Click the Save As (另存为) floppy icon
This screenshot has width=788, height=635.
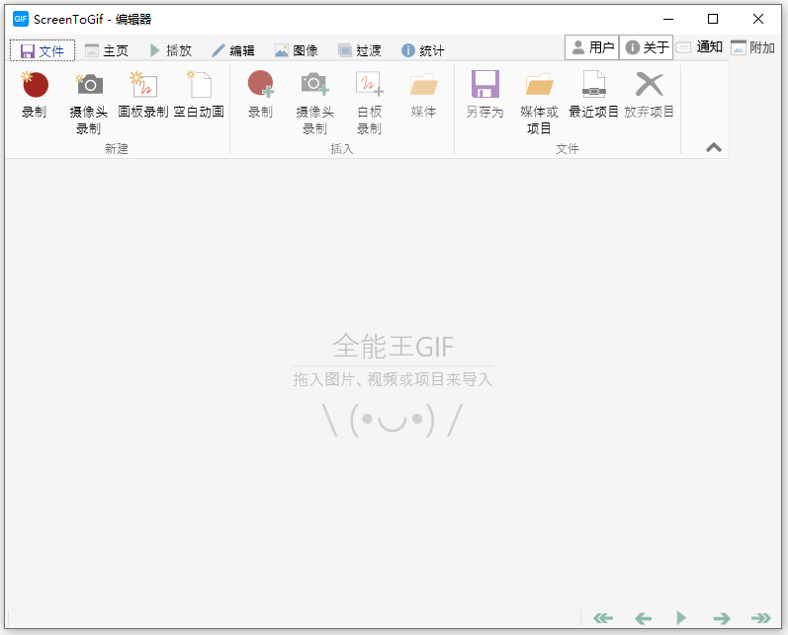pyautogui.click(x=485, y=84)
